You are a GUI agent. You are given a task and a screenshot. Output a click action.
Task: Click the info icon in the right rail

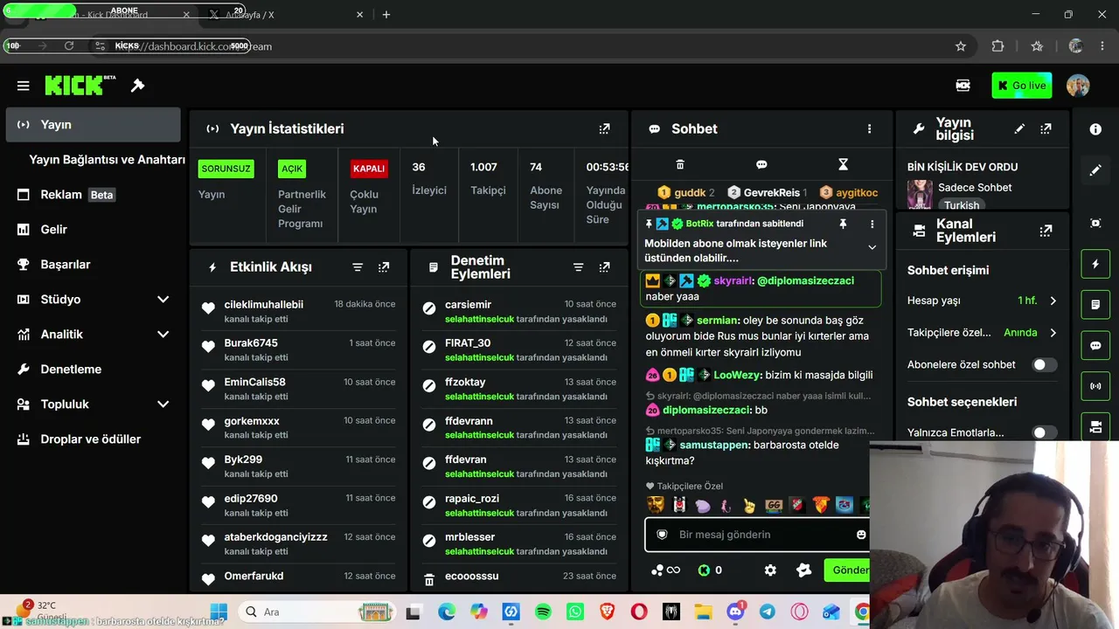pos(1095,129)
